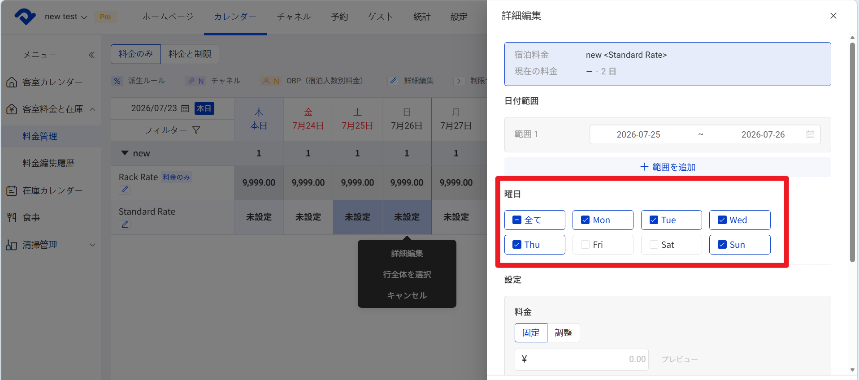Collapse the 客室料金と在庫 sidebar section
The image size is (859, 380).
click(x=92, y=109)
